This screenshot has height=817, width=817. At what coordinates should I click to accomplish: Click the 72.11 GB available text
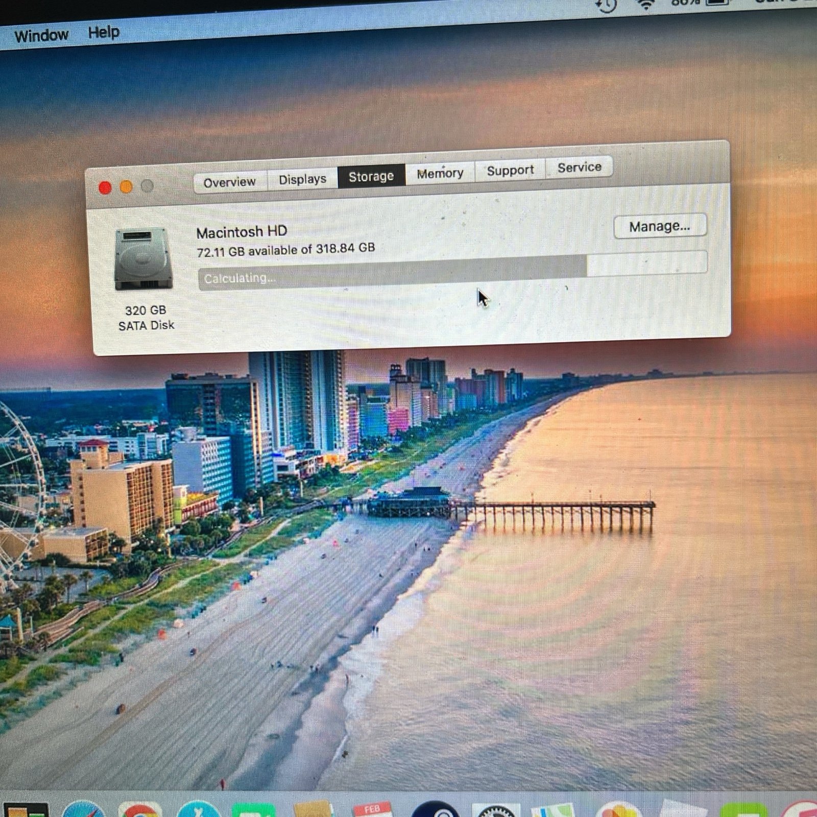coord(285,250)
